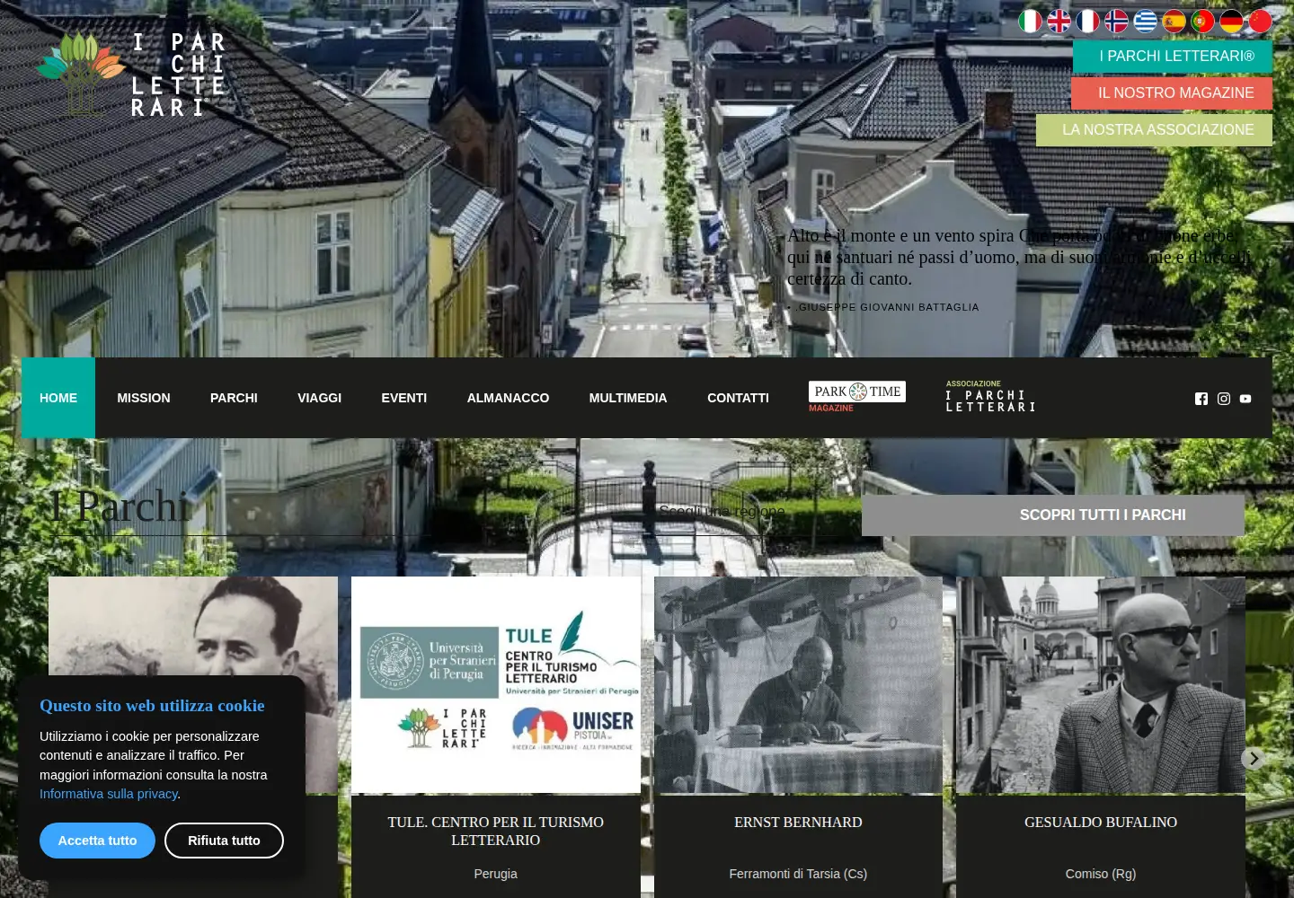This screenshot has height=898, width=1294.
Task: Open the ALMANACCO menu item
Action: [x=508, y=398]
